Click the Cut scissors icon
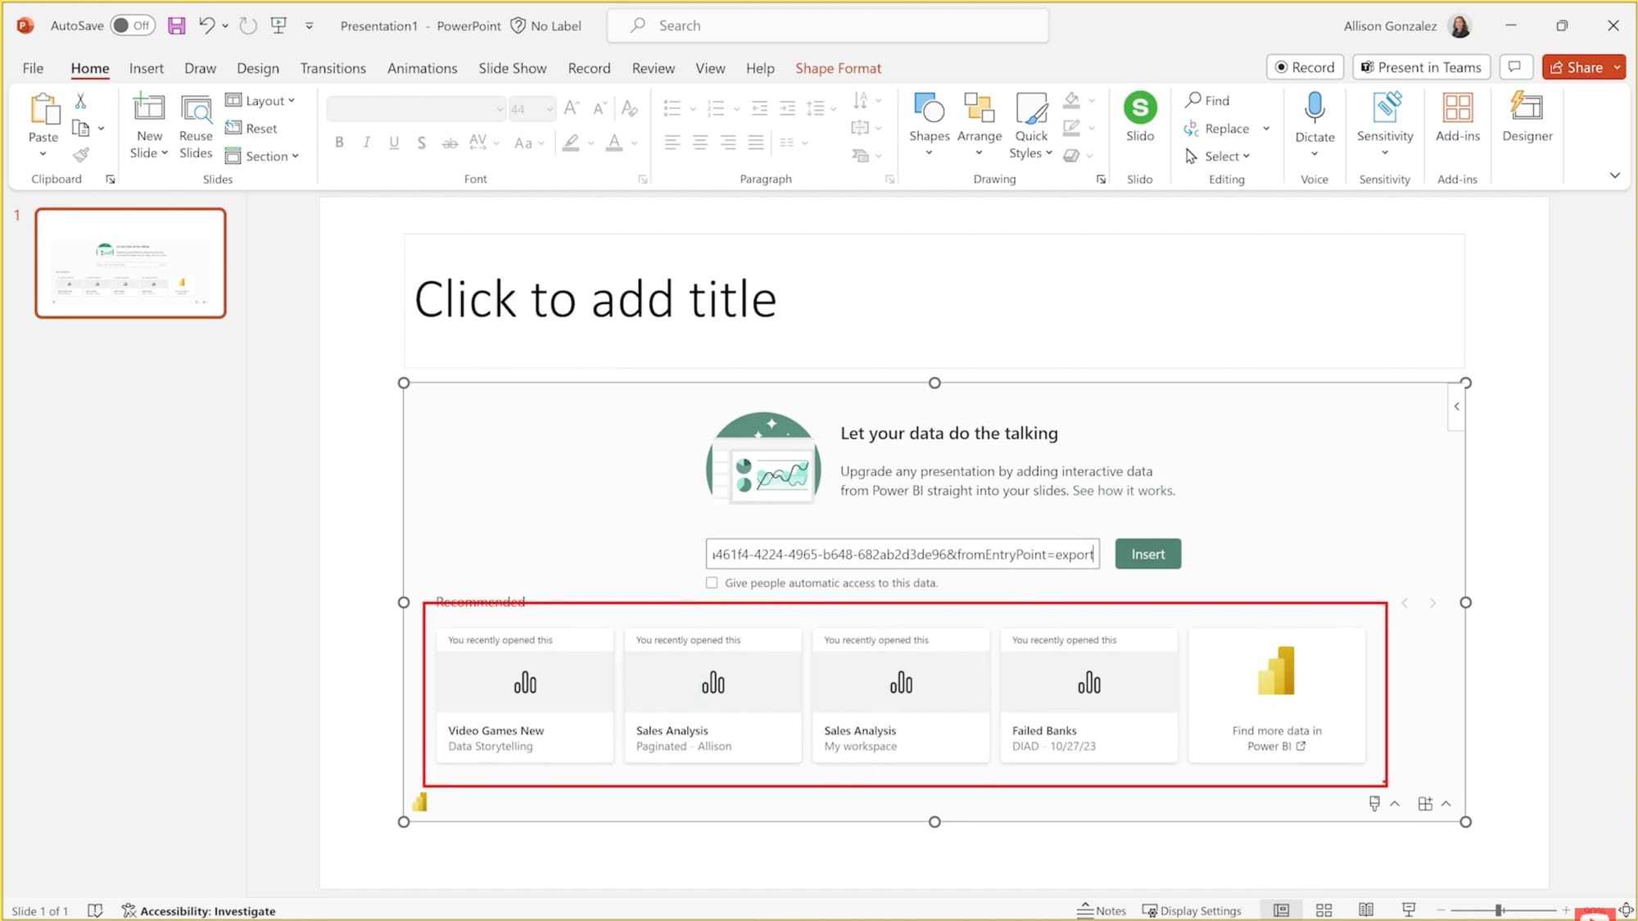1638x921 pixels. click(x=80, y=101)
